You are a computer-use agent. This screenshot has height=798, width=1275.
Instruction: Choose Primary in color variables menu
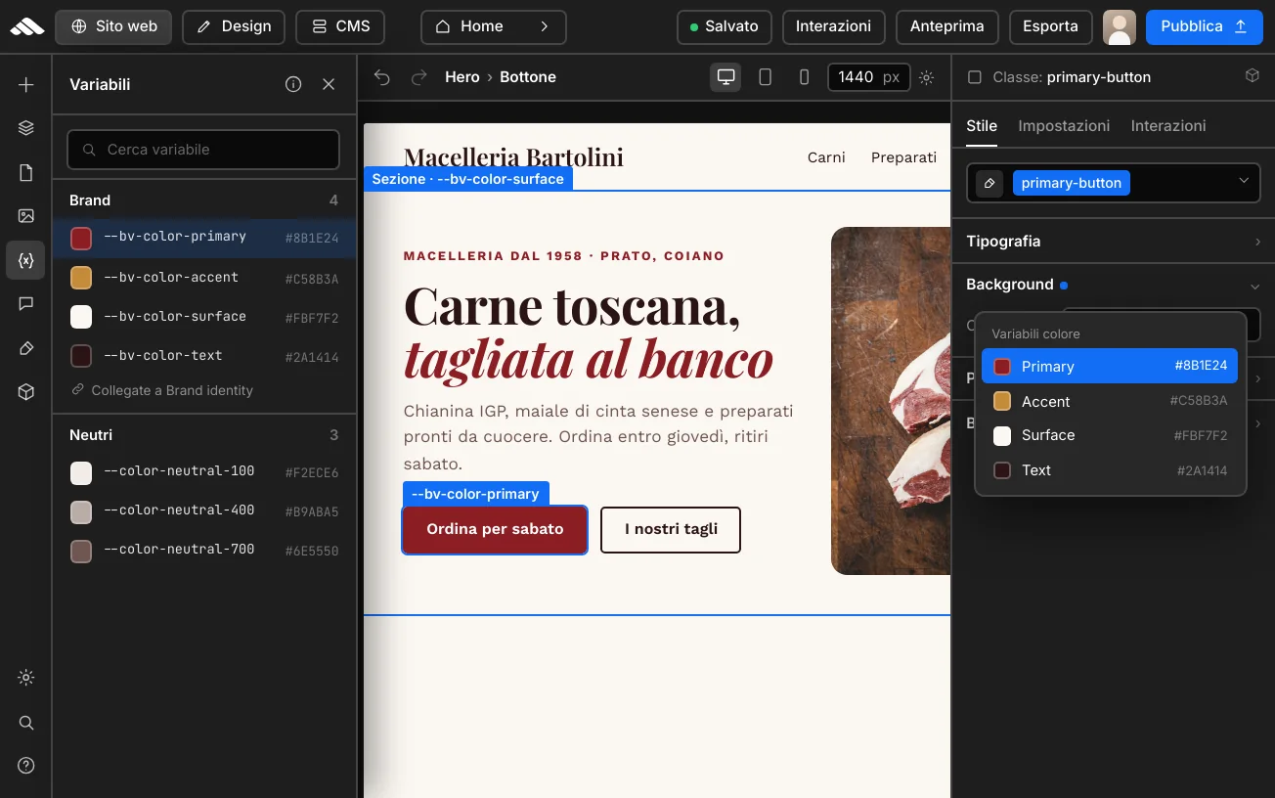click(x=1110, y=367)
